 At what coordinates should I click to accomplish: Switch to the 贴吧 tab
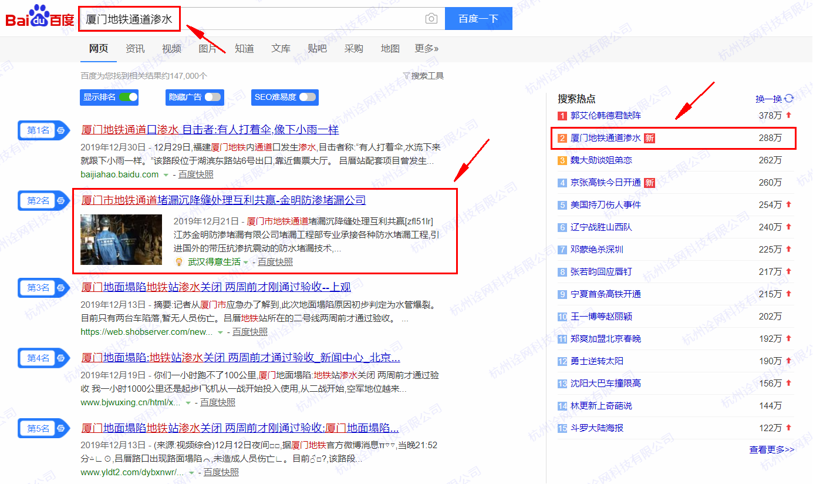[x=317, y=49]
